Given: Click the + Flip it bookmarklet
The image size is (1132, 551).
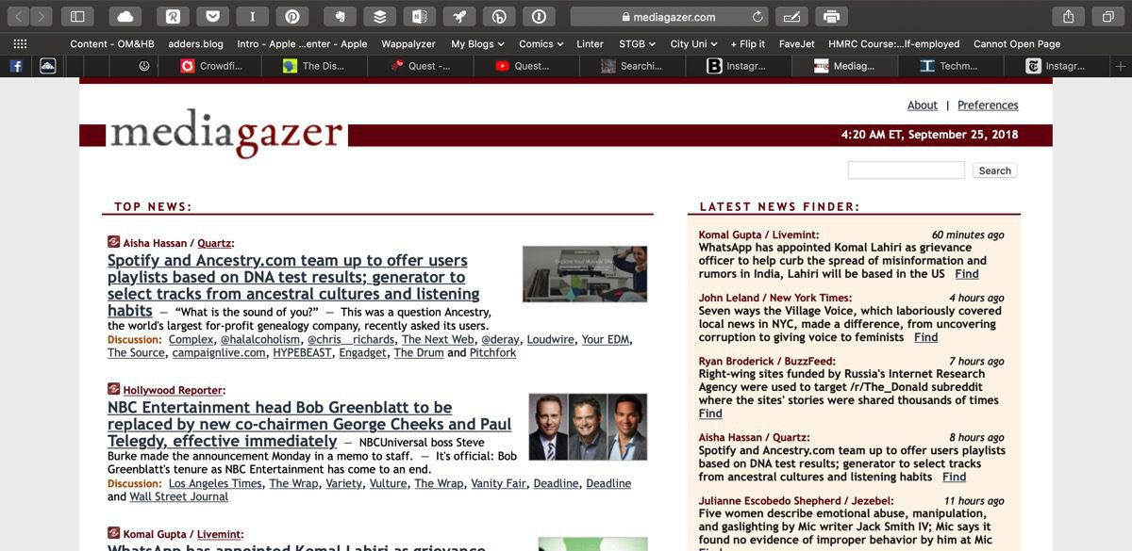Looking at the screenshot, I should (x=748, y=43).
